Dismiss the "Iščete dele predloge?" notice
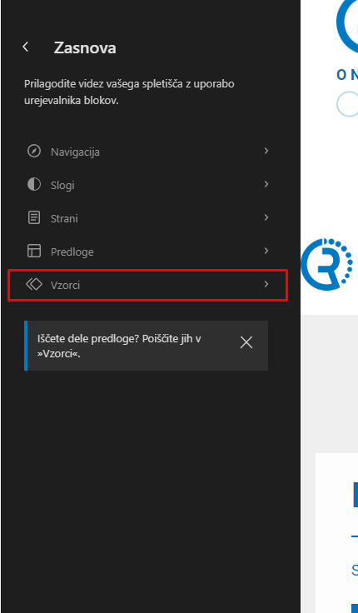The width and height of the screenshot is (358, 613). click(x=246, y=342)
